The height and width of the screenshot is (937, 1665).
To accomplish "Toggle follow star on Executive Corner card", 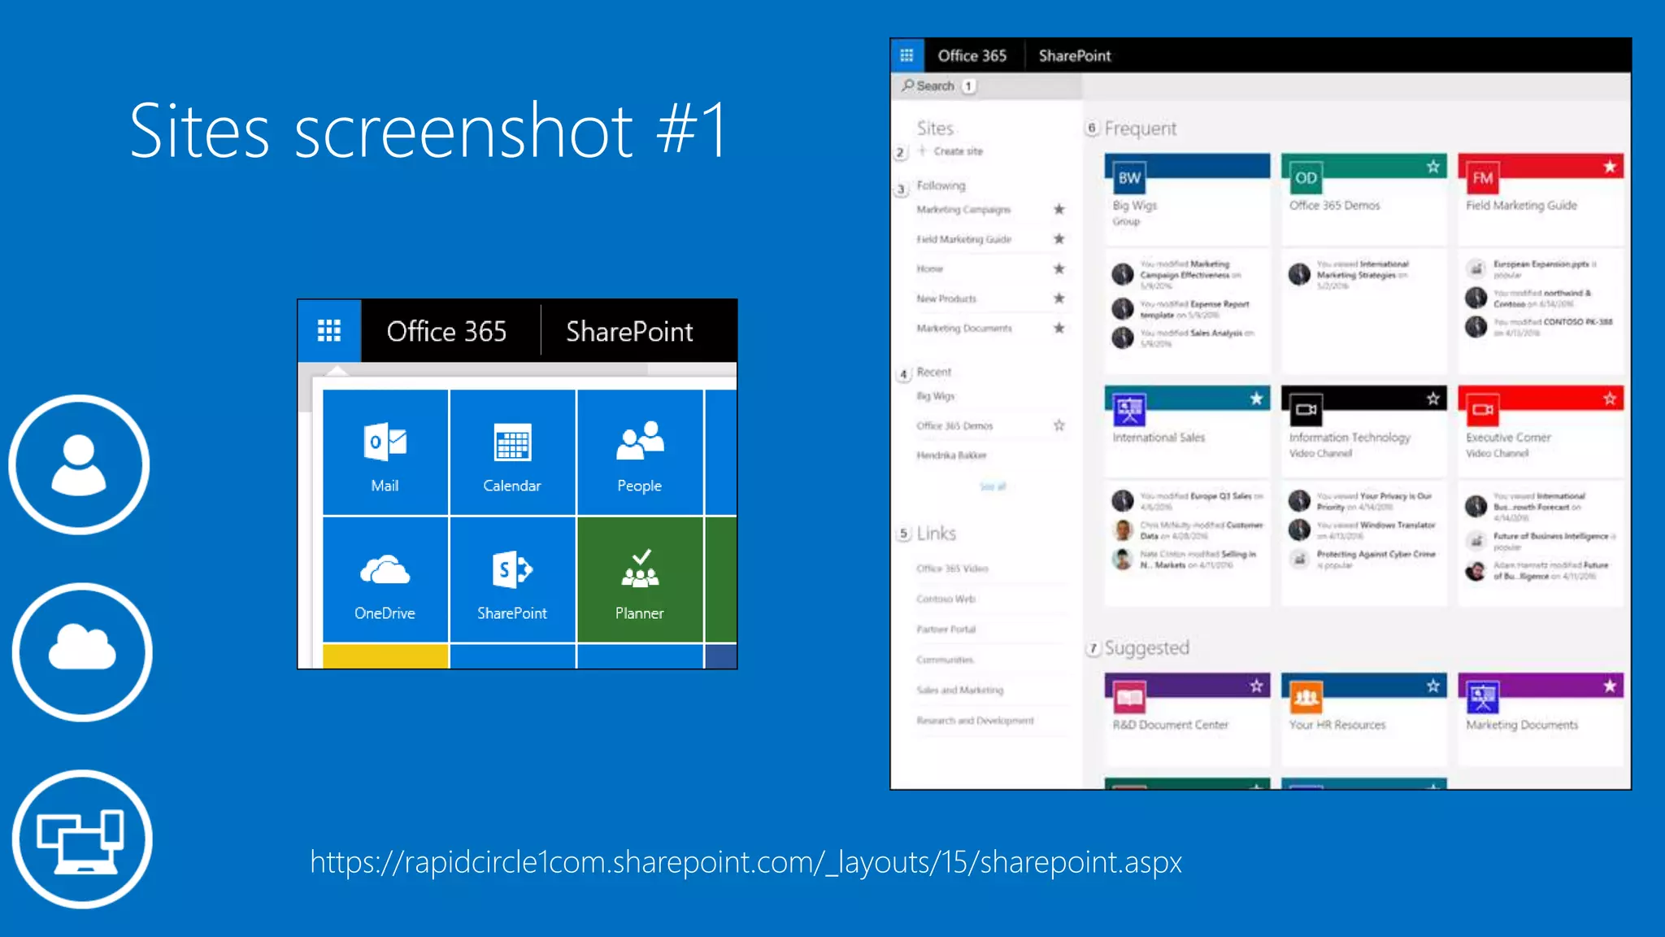I will coord(1610,399).
